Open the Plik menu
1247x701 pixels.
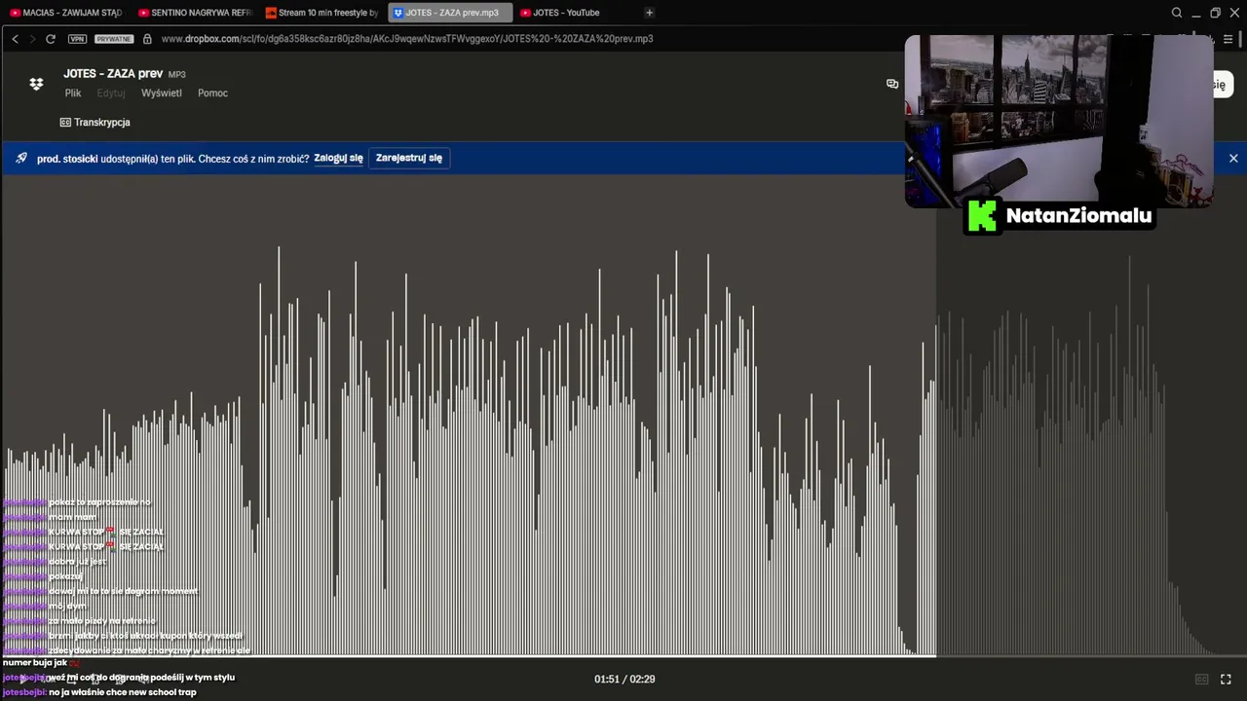[x=73, y=93]
